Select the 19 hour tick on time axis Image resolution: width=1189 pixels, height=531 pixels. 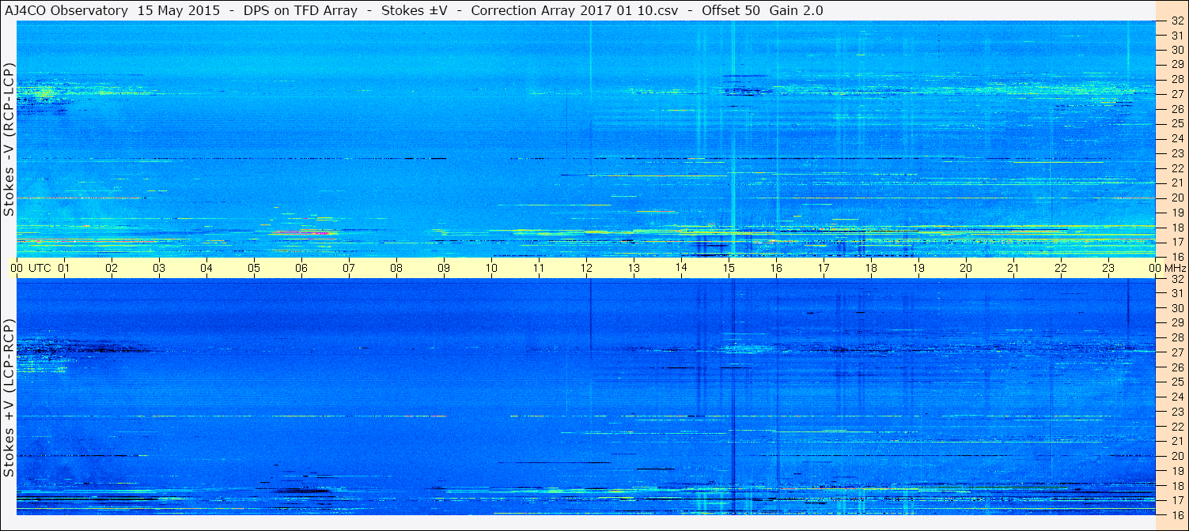(918, 269)
